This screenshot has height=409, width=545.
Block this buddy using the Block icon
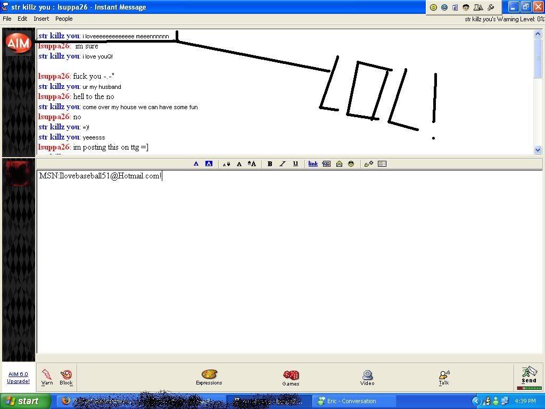coord(67,375)
